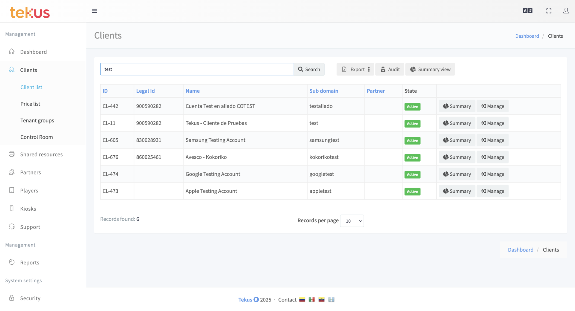Image resolution: width=575 pixels, height=311 pixels.
Task: Open the user profile icon
Action: tap(566, 11)
